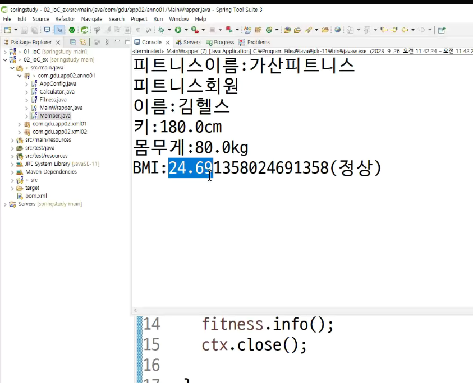
Task: Click the Last Edit Location yellow arrow
Action: tap(384, 30)
